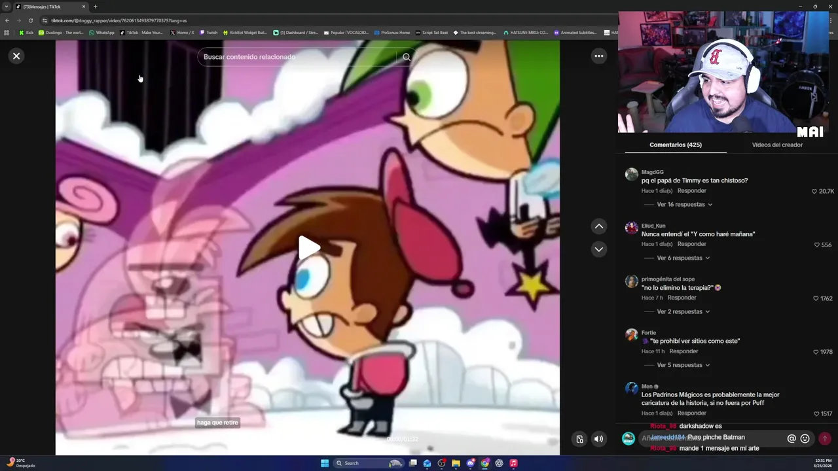Open the Windows Start menu

pos(325,463)
